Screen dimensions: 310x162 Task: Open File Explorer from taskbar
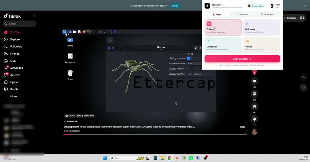[x=162, y=158]
